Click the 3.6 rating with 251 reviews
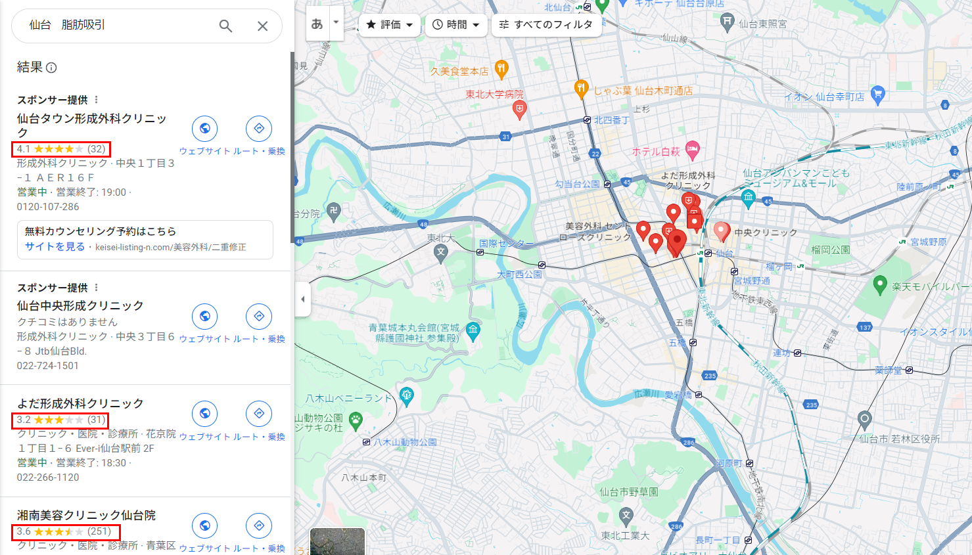 click(x=66, y=531)
